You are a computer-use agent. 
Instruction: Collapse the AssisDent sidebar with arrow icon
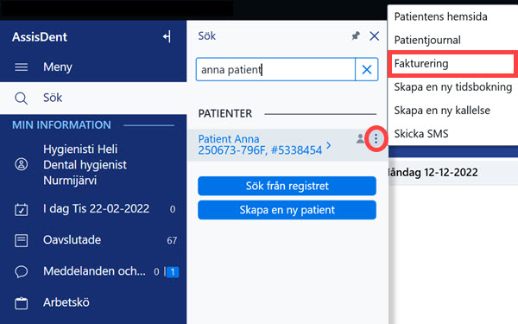click(x=167, y=36)
